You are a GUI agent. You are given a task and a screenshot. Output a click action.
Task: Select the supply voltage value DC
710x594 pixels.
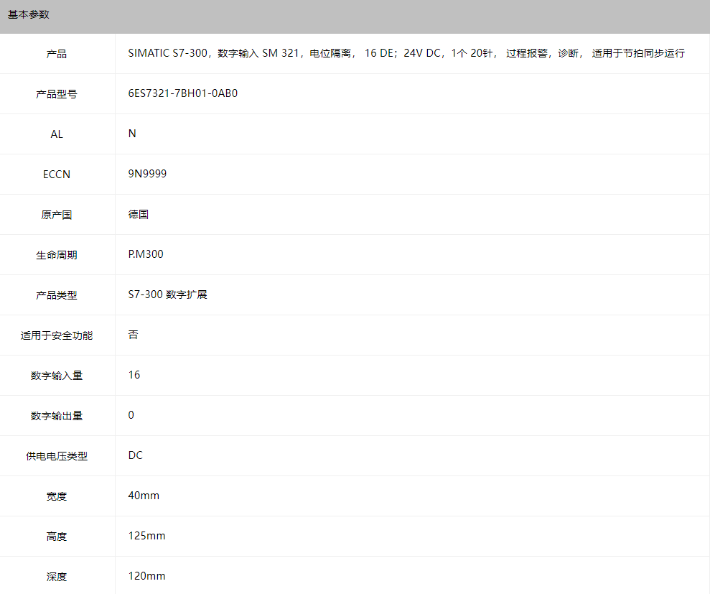(136, 455)
